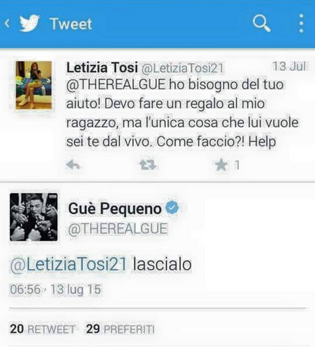Retweet Letizia Tosi's tweet
The height and width of the screenshot is (347, 315).
[x=147, y=165]
